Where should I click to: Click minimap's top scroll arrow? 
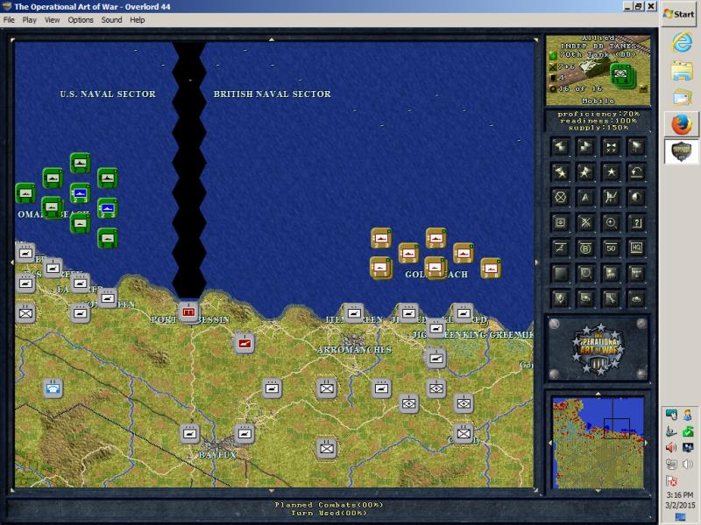pos(598,394)
